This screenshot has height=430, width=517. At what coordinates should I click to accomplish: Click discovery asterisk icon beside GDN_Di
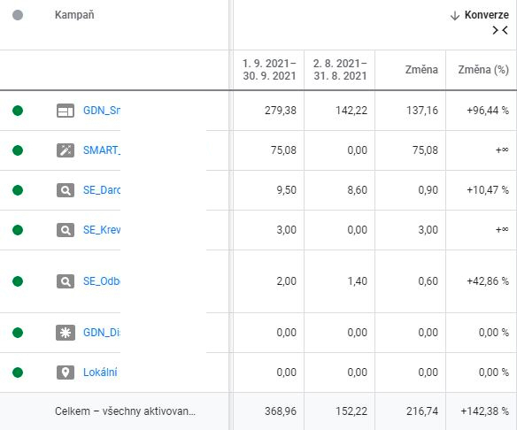tap(66, 333)
